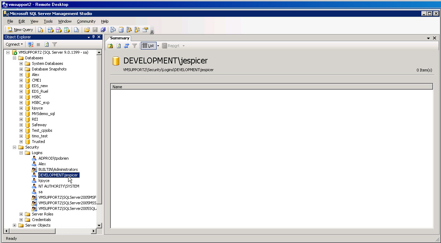Screen dimensions: 441x243
Task: Click the Object Explorer vertical scrollbar down arrow
Action: 99,226
